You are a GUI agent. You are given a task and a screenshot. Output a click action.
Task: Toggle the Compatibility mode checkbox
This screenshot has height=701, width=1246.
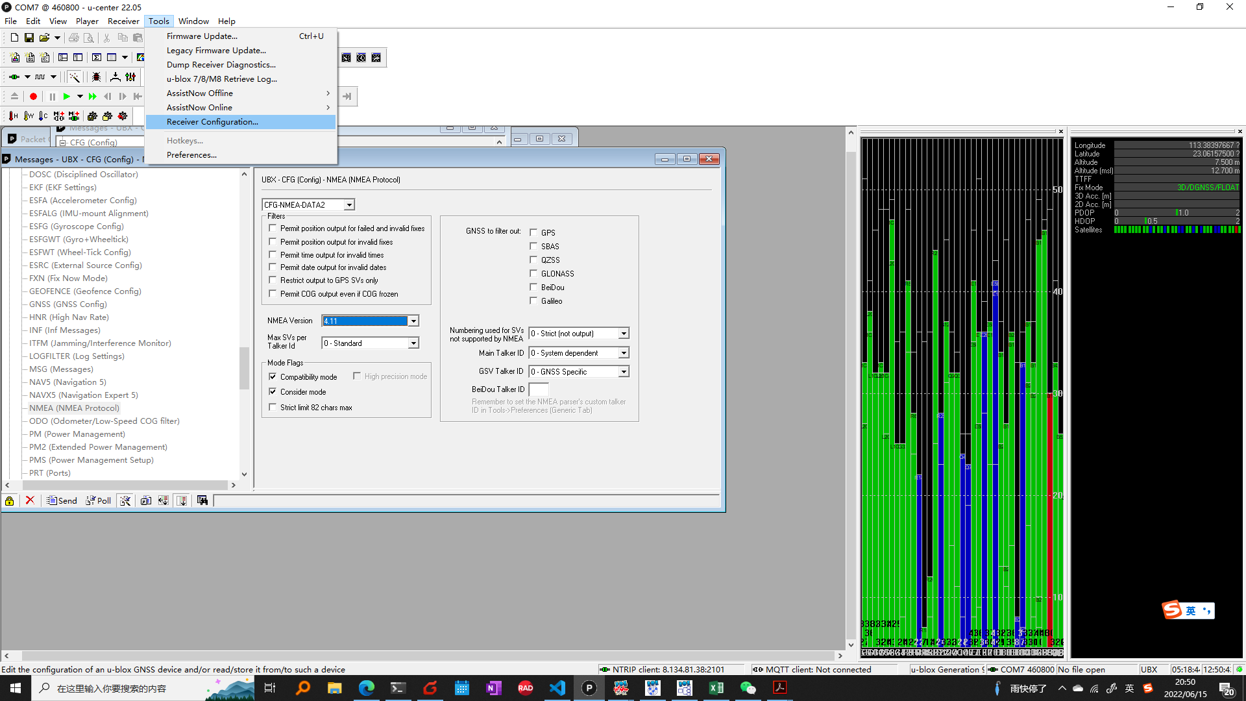tap(273, 377)
